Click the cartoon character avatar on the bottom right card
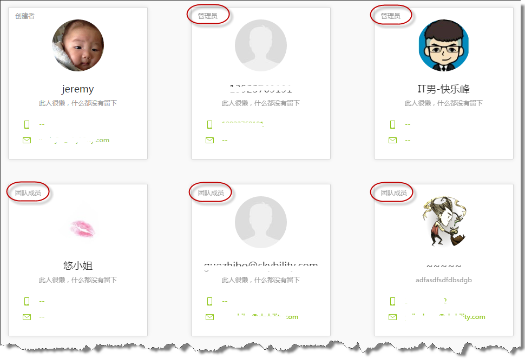Screen dimensions: 525x359 click(x=444, y=222)
